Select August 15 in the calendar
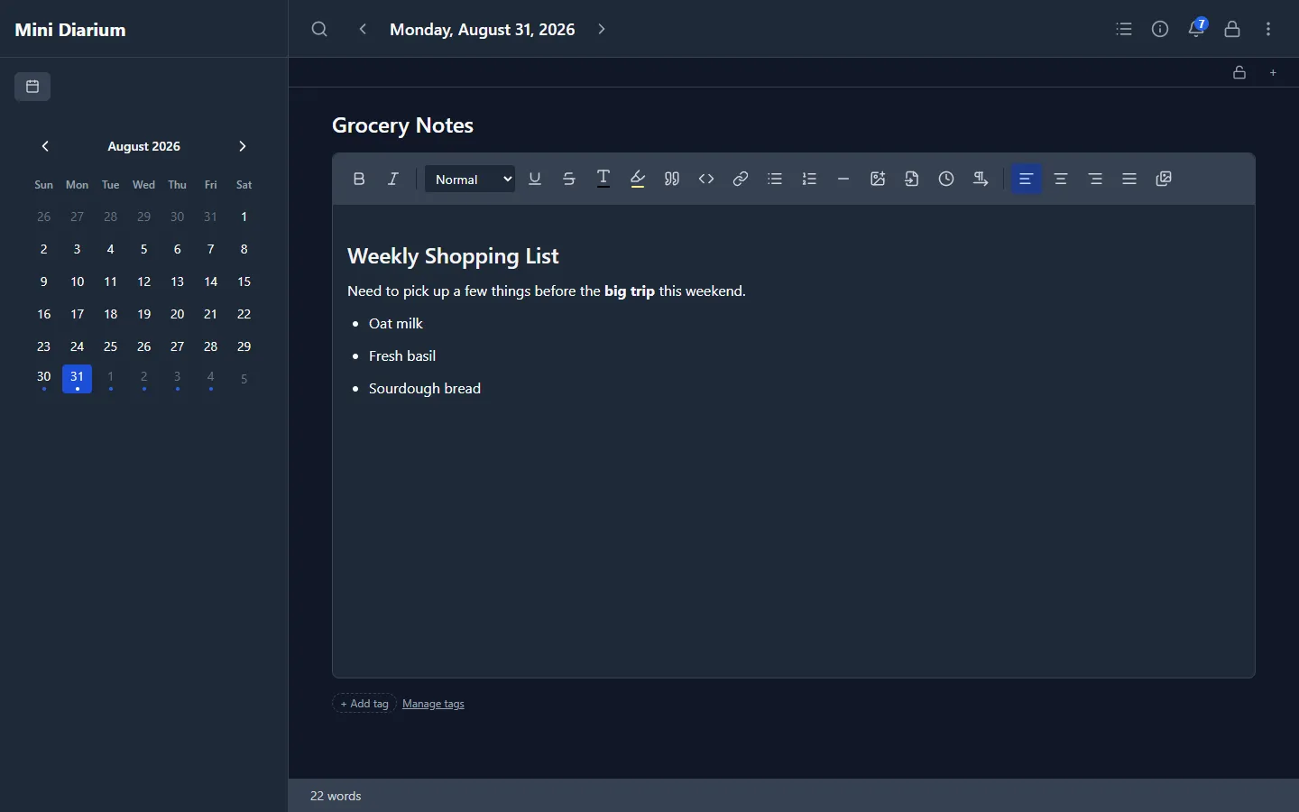 [x=244, y=281]
